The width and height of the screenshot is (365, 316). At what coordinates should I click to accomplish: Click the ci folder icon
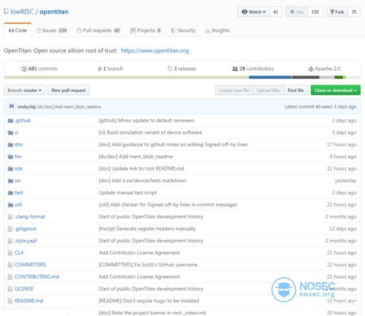[x=10, y=133]
